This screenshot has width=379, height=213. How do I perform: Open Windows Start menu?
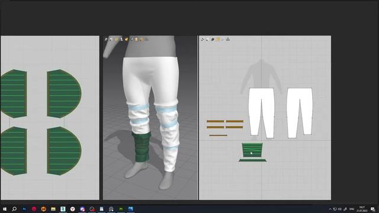tap(5, 209)
